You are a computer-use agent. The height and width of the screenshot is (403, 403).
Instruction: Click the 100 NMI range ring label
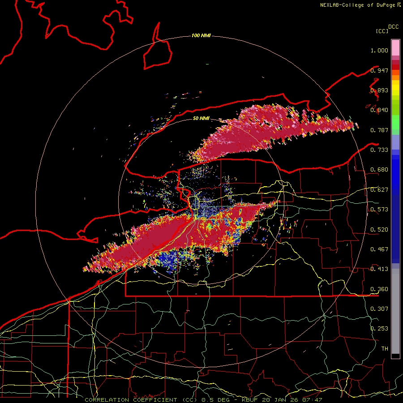point(201,35)
